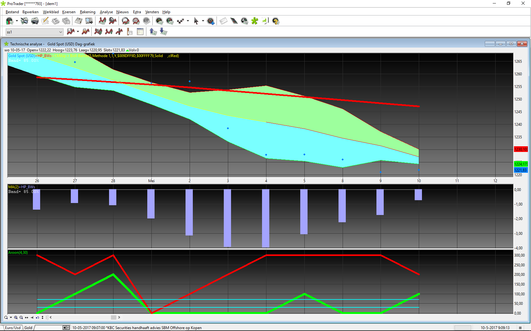Open the zoom options dropdown arrow
This screenshot has height=331, width=531.
11,317
